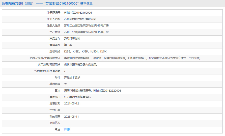Screen dimensions: 225x136
Task: Click attachment value 产品技术要求
Action: (72, 77)
